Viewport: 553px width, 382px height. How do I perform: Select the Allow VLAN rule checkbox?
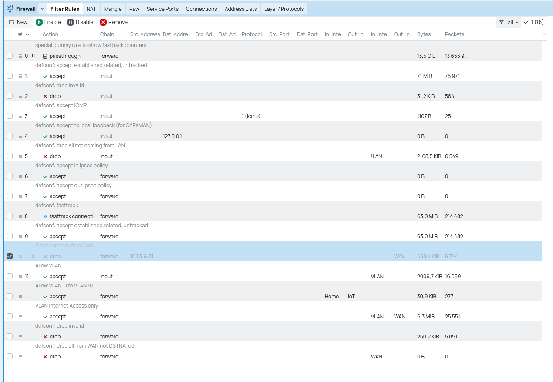coord(10,276)
